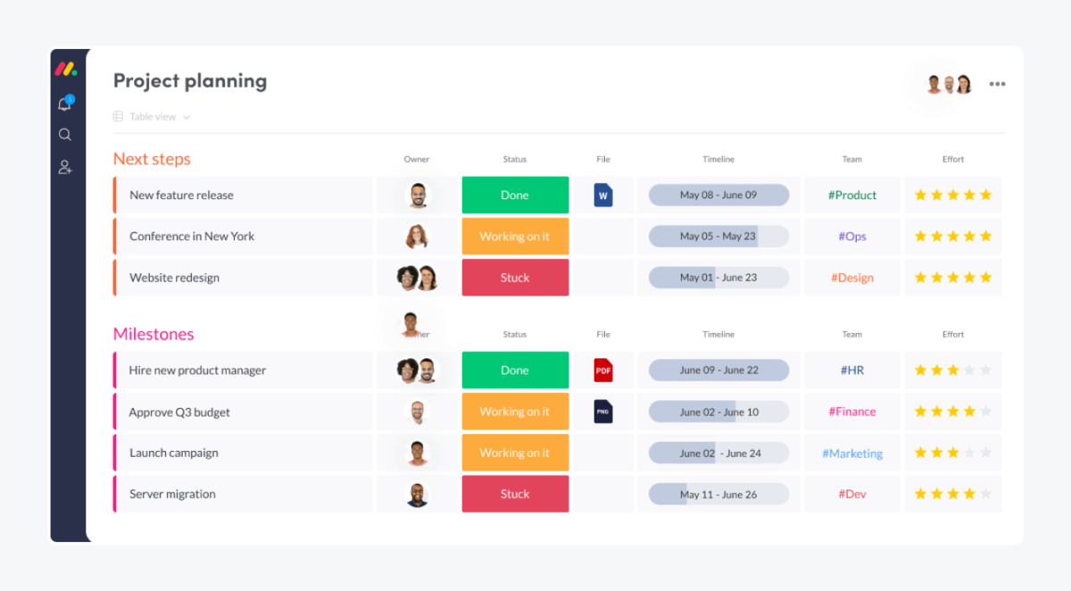The height and width of the screenshot is (591, 1071).
Task: Activate search from the left sidebar
Action: click(x=64, y=134)
